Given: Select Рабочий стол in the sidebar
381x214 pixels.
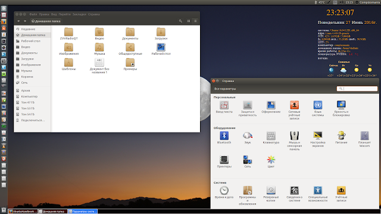Looking at the screenshot, I should (33, 41).
